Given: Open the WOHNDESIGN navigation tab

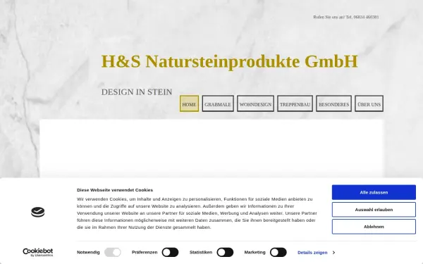Looking at the screenshot, I should click(255, 103).
